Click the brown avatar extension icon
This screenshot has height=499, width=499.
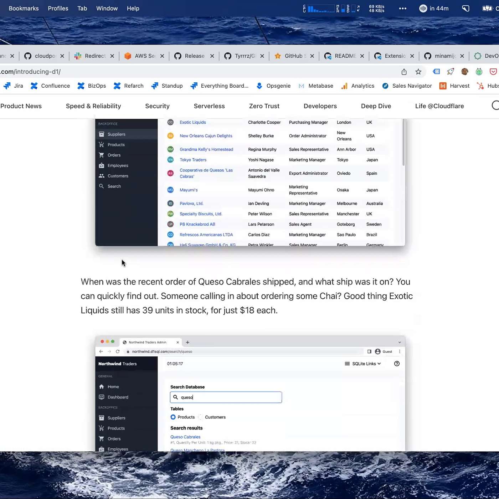click(464, 72)
